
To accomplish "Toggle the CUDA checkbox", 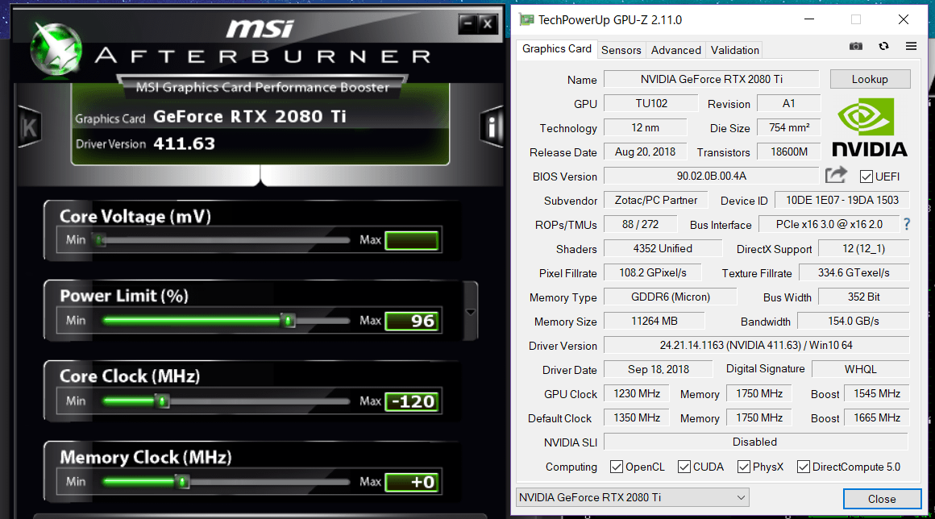I will click(x=684, y=467).
